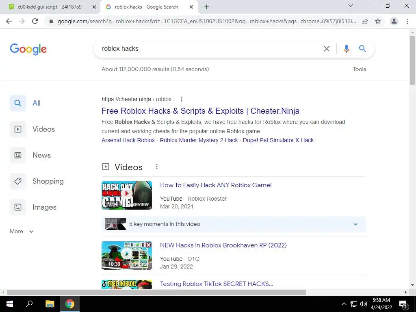This screenshot has width=416, height=312.
Task: Expand the More search filters
Action: pyautogui.click(x=22, y=231)
